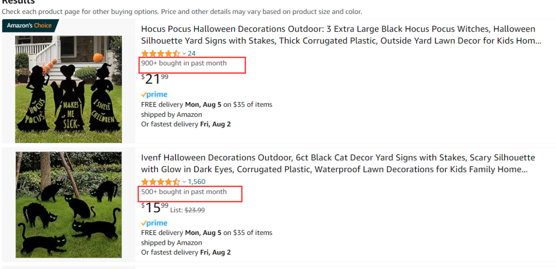Expand rating chevron next to 24 reviews
Viewport: 556px width, 269px height.
click(x=184, y=54)
